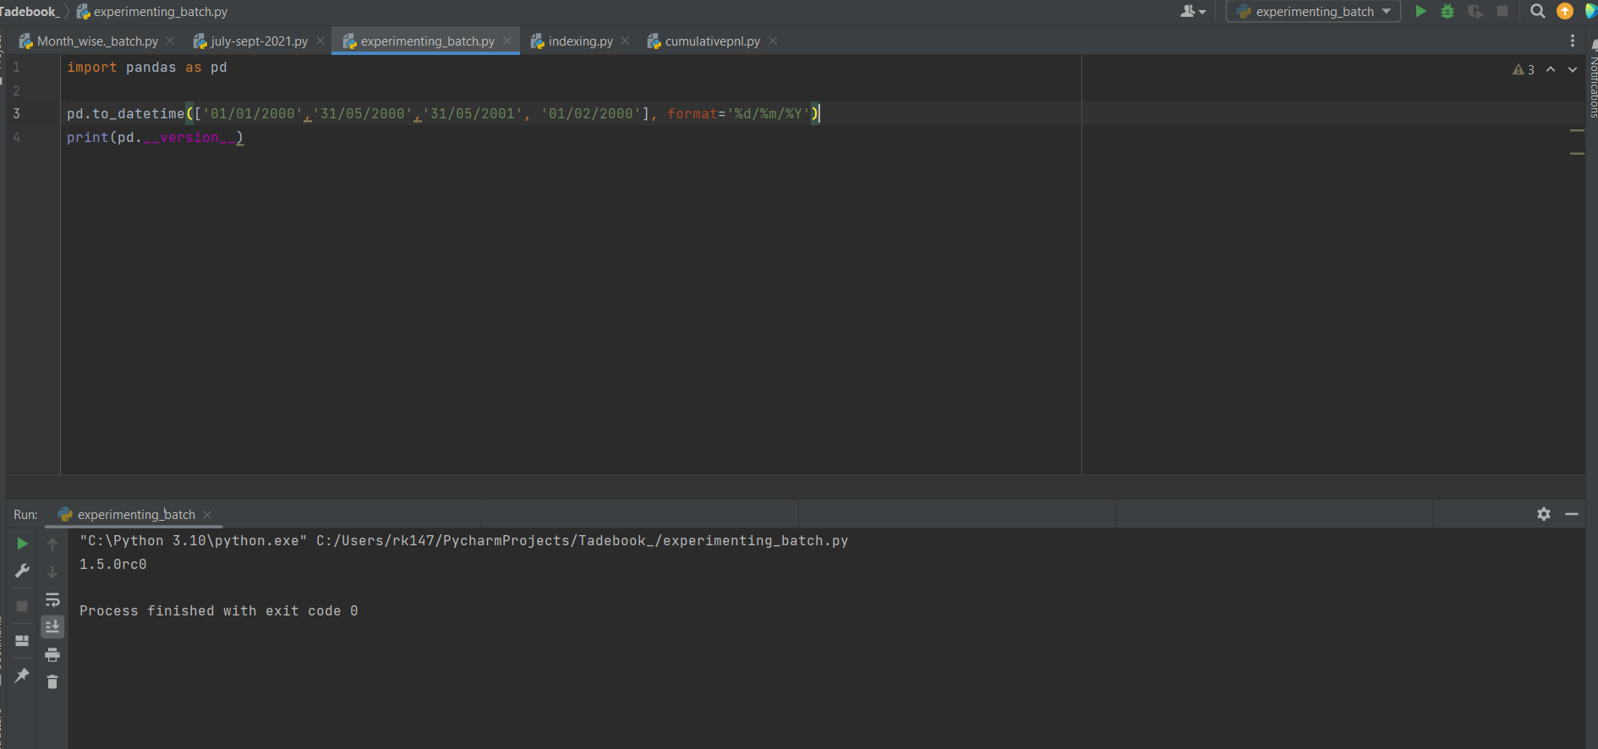Close cumulativepnl.py tab
Image resolution: width=1598 pixels, height=749 pixels.
pyautogui.click(x=773, y=41)
